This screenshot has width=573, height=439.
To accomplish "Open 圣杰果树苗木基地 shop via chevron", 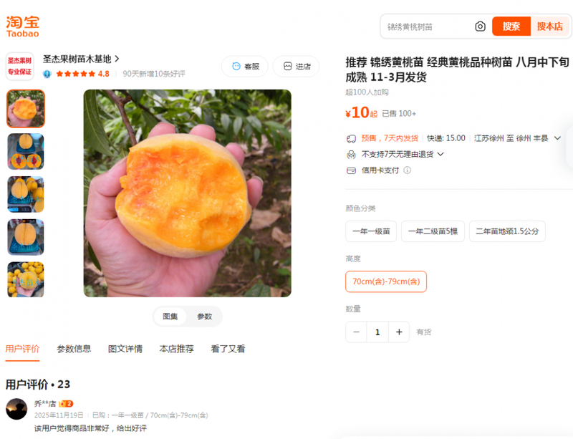I will point(117,59).
